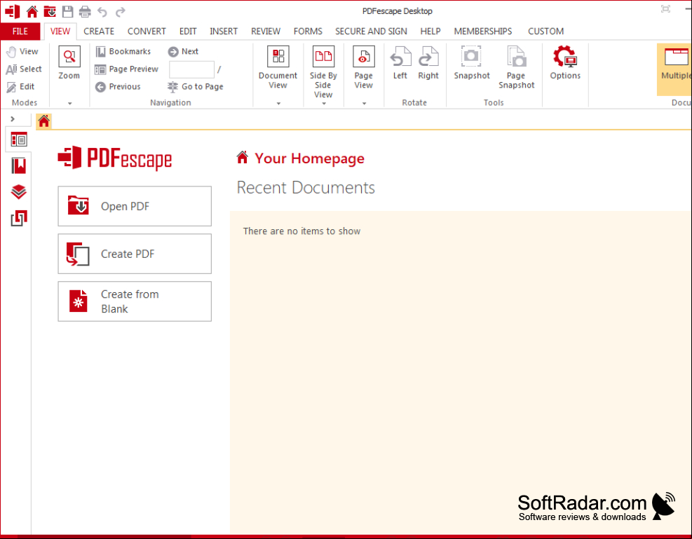The image size is (692, 539).
Task: Go to the Next page
Action: 183,52
